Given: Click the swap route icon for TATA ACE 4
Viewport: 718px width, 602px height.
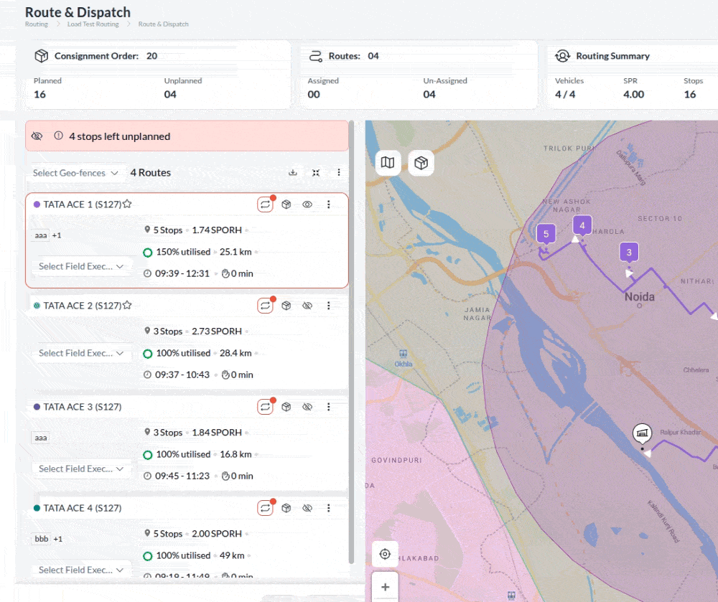Looking at the screenshot, I should pos(265,508).
